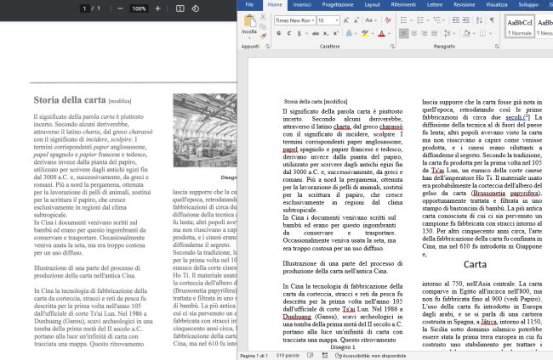Open font color dropdown arrow
The width and height of the screenshot is (553, 360).
pyautogui.click(x=390, y=33)
